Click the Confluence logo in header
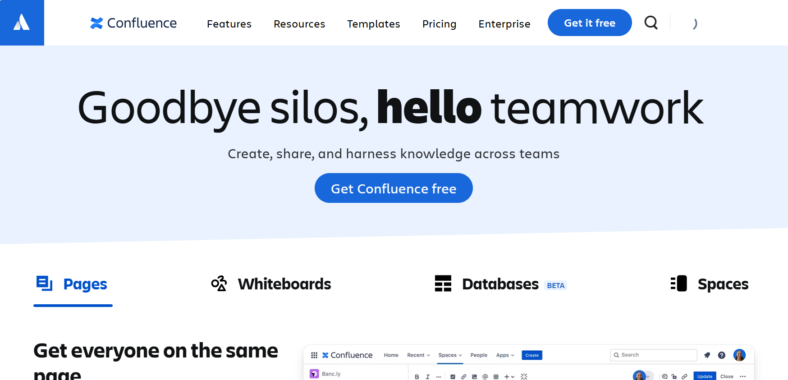 tap(133, 23)
